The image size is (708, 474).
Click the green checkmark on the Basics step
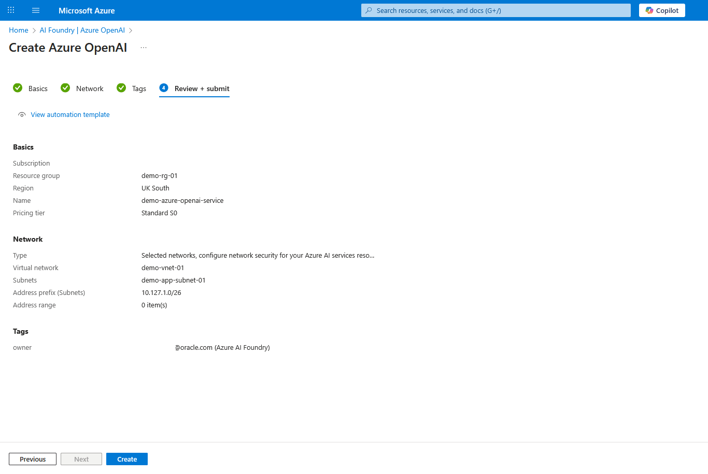[18, 88]
